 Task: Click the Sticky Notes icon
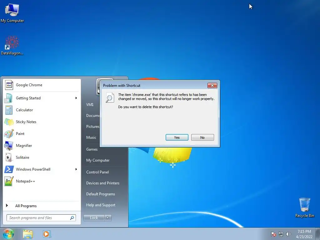click(9, 122)
